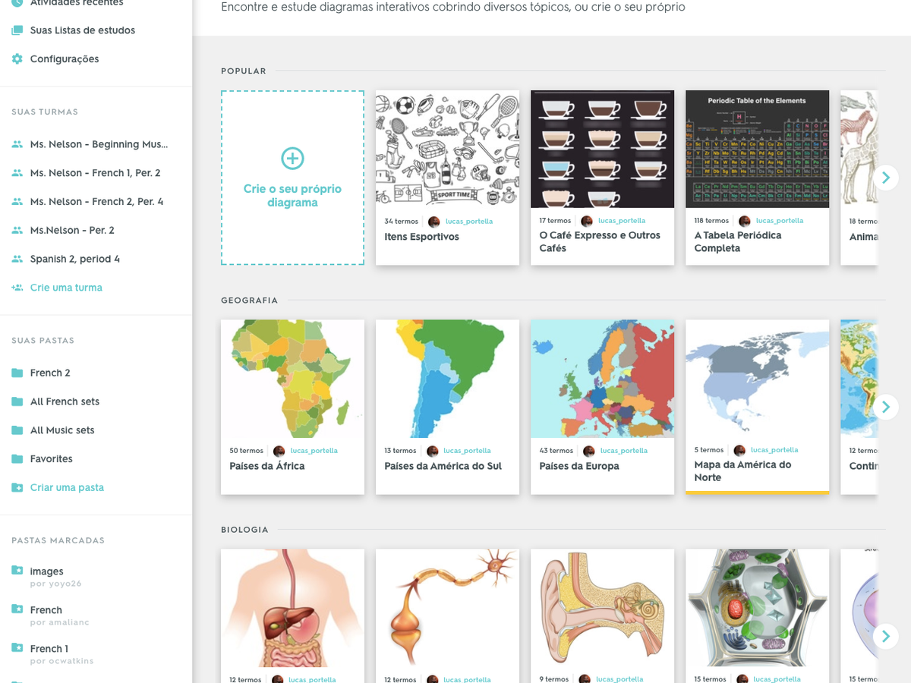Open O Café Expresso e Outros Cafés card
The width and height of the screenshot is (911, 683).
599,241
